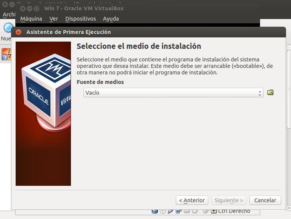Click the USB devices icon in status bar
291x219 pixels.
pyautogui.click(x=170, y=211)
